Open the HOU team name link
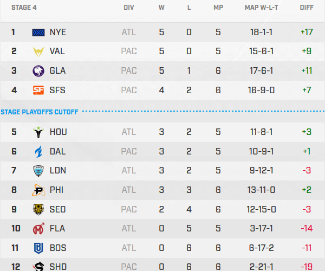The height and width of the screenshot is (271, 325). (58, 132)
